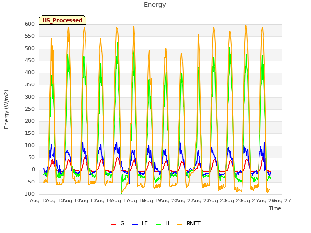311x233 pixels.
Task: Click the HS_Processed label box
Action: 63,20
